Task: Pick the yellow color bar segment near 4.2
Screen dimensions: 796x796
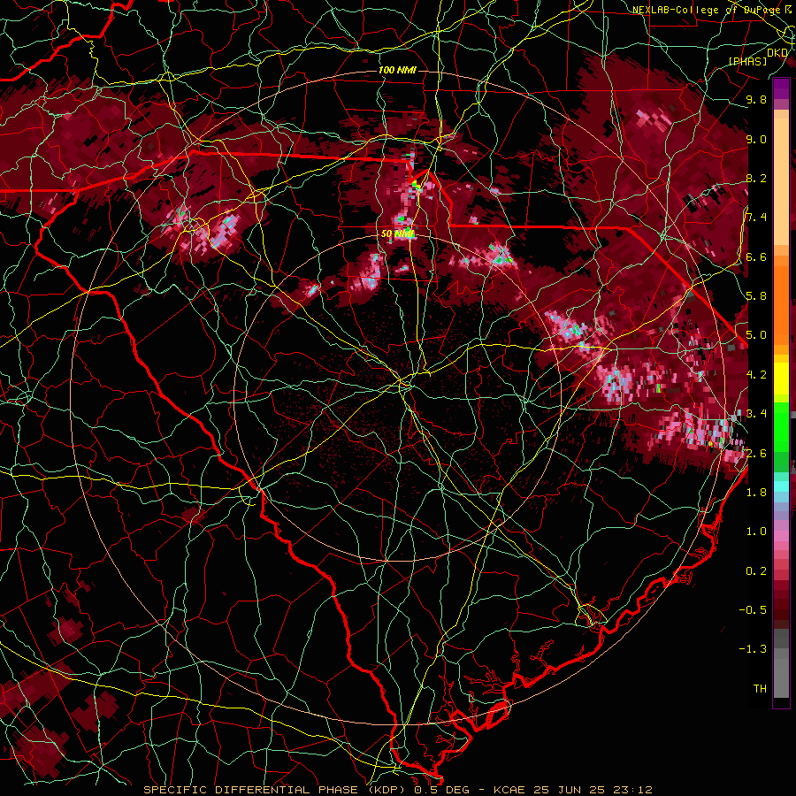Action: coord(781,379)
